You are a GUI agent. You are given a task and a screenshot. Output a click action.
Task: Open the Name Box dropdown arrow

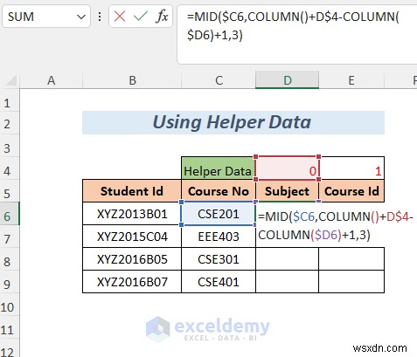tap(81, 17)
